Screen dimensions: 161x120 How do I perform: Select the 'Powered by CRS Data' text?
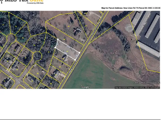[35, 3]
